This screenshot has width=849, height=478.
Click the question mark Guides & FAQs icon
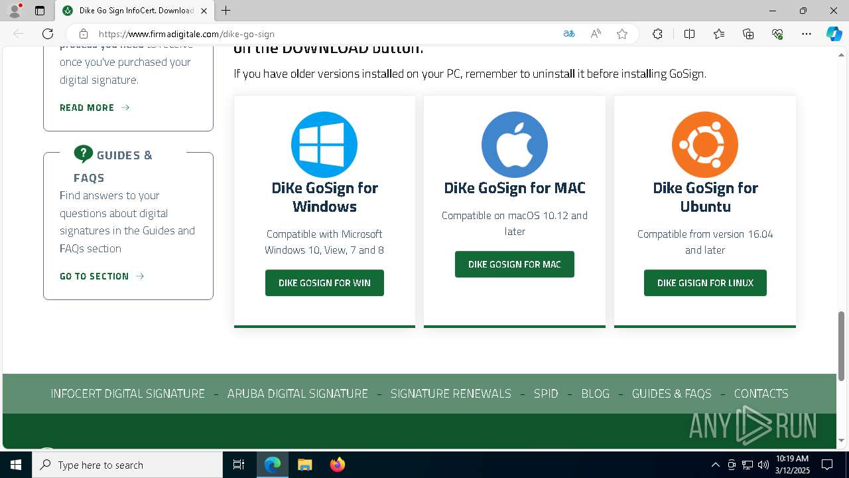pos(84,154)
